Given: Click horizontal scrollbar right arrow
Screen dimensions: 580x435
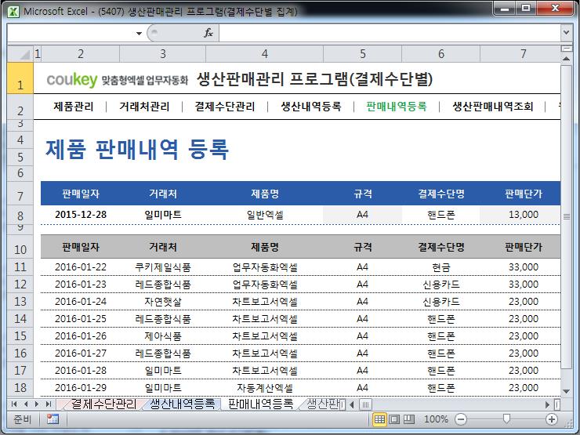Looking at the screenshot, I should pyautogui.click(x=547, y=404).
